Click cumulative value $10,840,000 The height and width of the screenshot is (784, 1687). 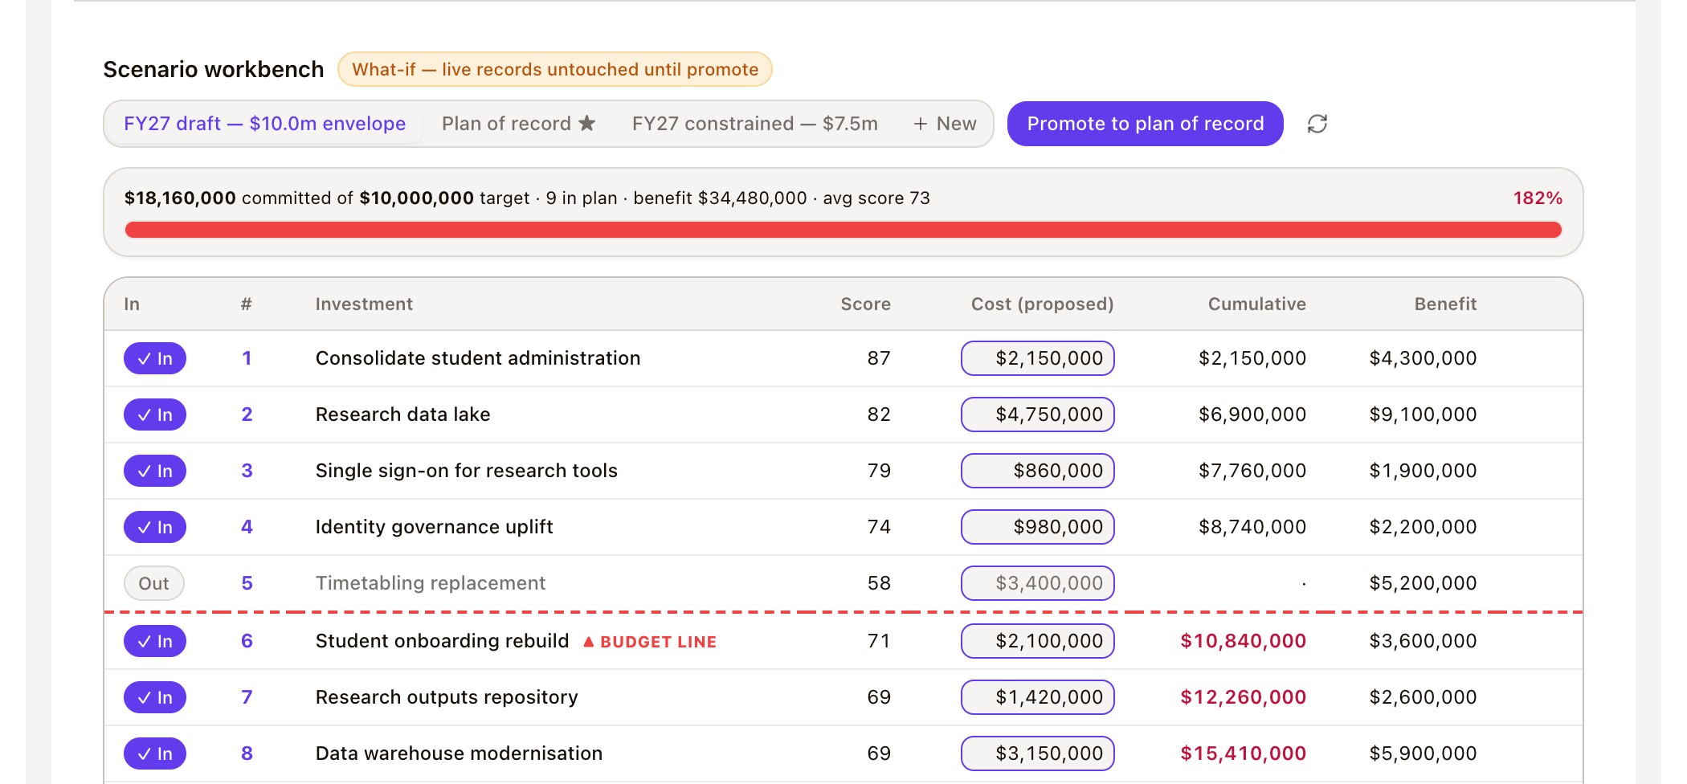(1243, 641)
